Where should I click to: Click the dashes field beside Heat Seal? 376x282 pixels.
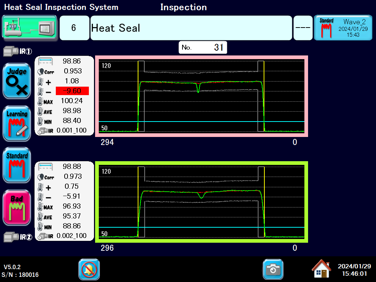[303, 28]
